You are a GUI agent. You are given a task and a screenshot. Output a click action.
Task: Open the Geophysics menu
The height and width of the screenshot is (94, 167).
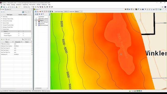(19, 5)
